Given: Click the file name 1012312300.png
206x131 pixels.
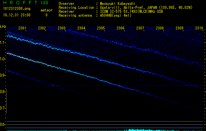Looking at the screenshot, I should coord(17,9).
